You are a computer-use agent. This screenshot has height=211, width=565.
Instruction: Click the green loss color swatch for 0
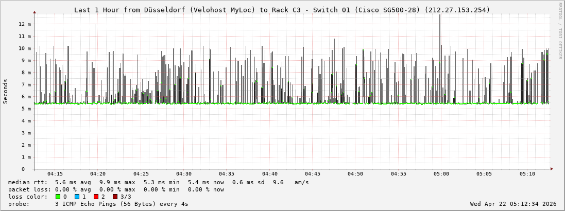click(58, 197)
